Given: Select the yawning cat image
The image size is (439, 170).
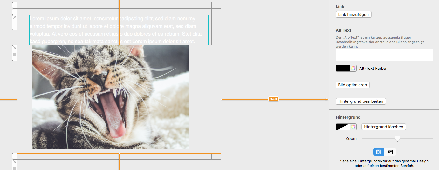Looking at the screenshot, I should pos(110,97).
